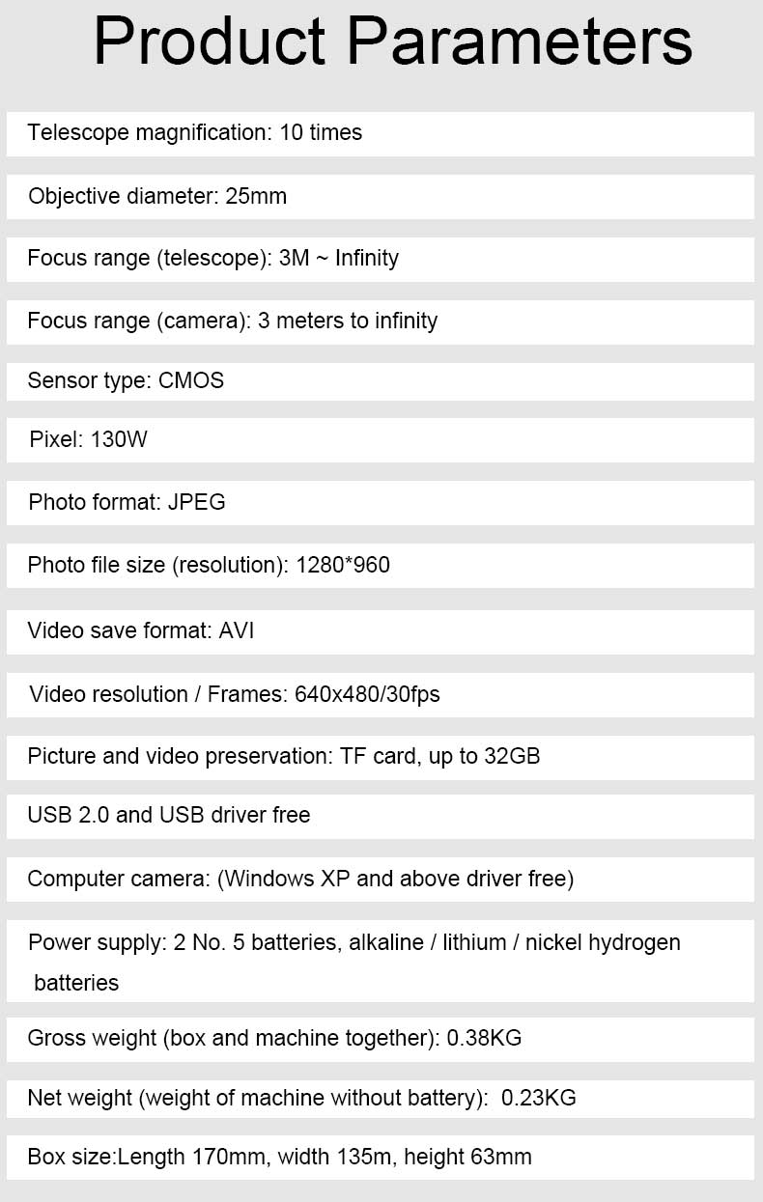This screenshot has height=1202, width=763.
Task: Click the Video resolution 640x480/30fps row
Action: coord(381,695)
